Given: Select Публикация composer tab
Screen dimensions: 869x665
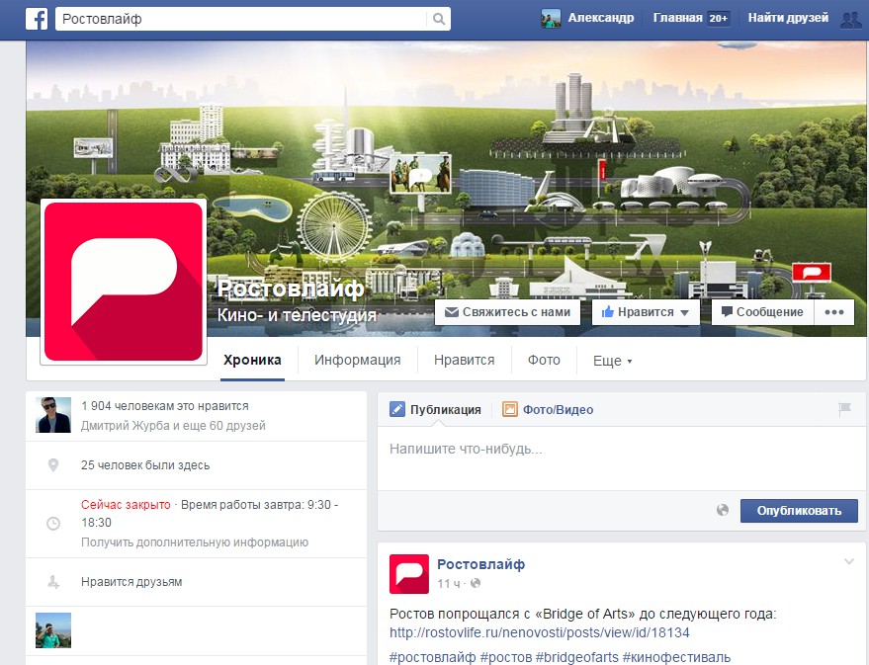Looking at the screenshot, I should point(436,410).
